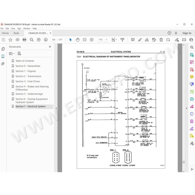The image size is (195, 195).
Task: Toggle the Bookmarks panel icon
Action: pos(3,56)
